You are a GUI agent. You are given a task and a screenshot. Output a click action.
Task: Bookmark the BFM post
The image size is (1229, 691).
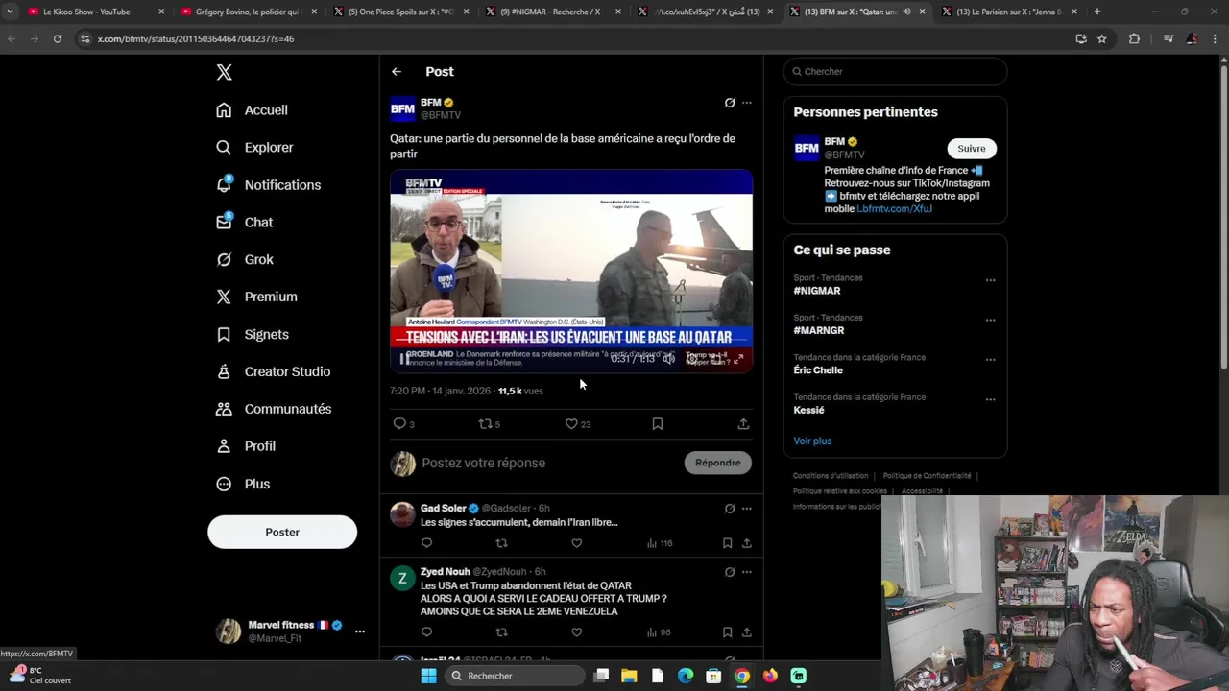pos(658,423)
